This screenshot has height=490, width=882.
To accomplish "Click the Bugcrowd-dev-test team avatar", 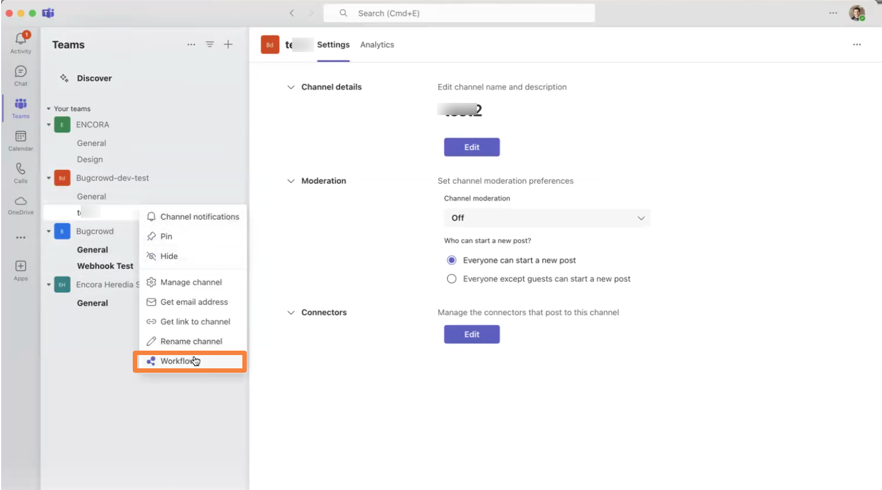I will click(x=62, y=178).
